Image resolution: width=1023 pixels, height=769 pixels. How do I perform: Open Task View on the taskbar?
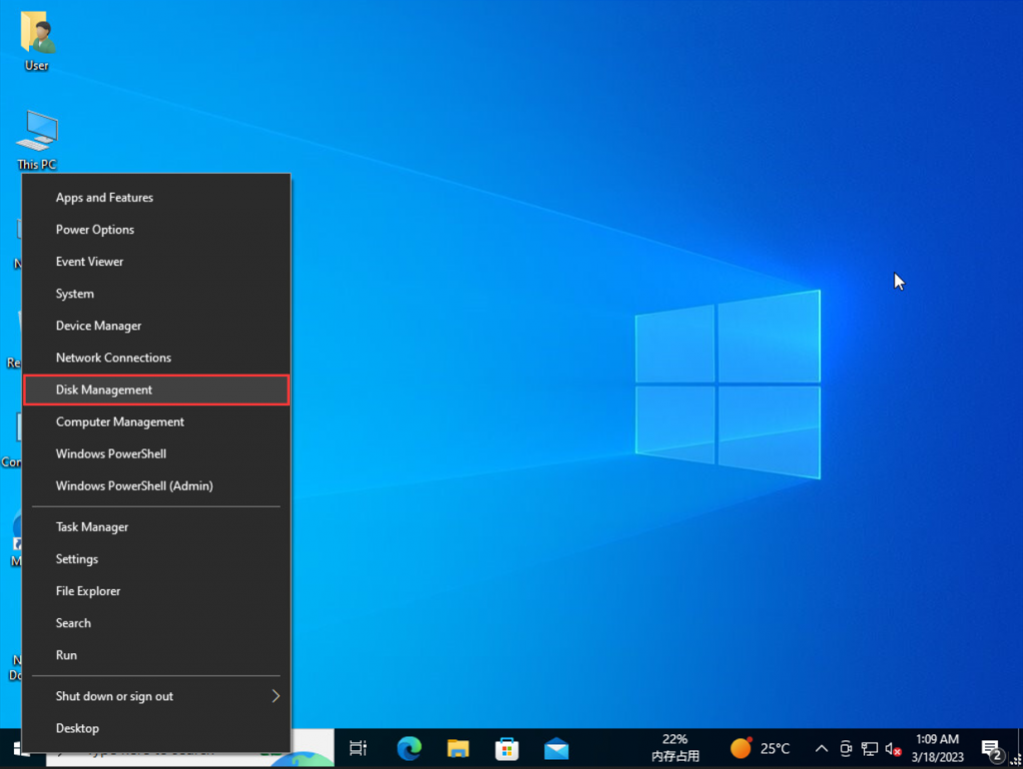click(359, 748)
